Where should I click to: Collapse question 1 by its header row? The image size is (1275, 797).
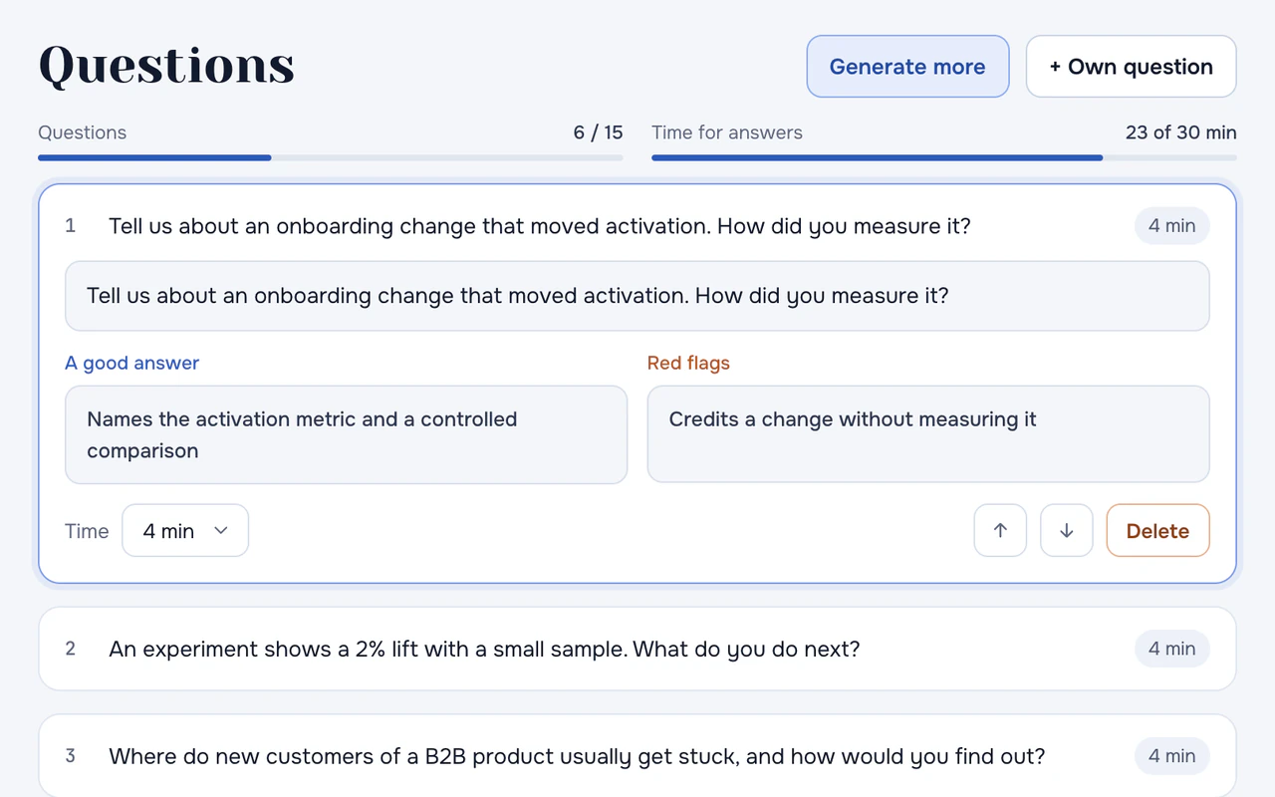637,226
